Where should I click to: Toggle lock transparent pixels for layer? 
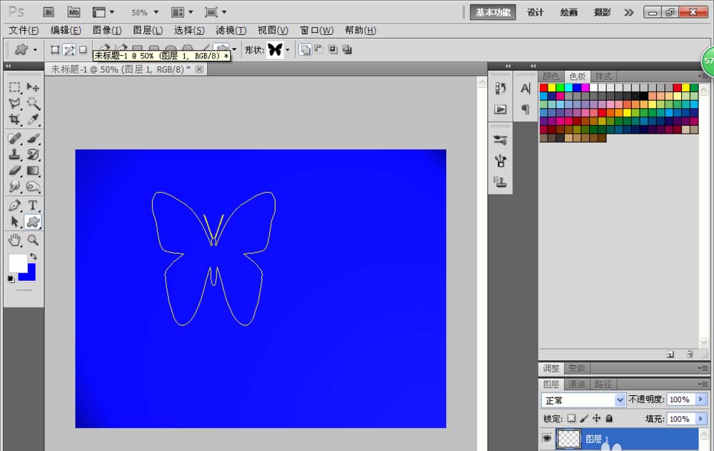(570, 419)
